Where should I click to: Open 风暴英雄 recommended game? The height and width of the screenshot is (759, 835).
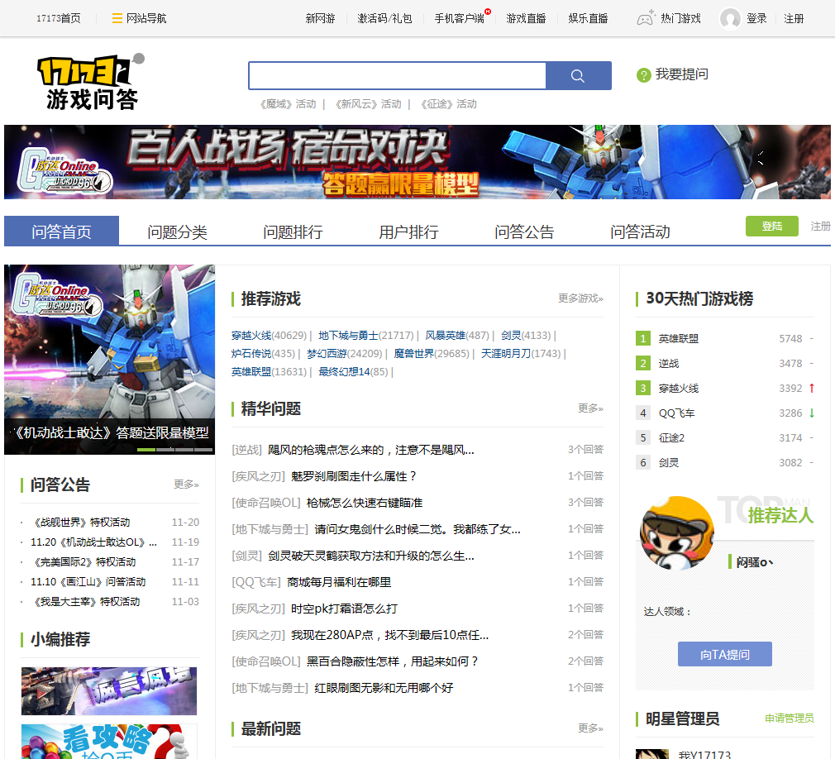(x=445, y=336)
